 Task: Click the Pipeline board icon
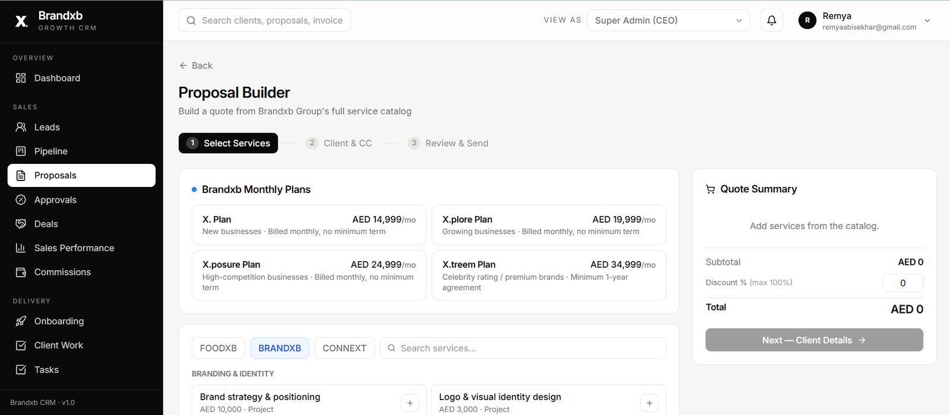tap(21, 151)
